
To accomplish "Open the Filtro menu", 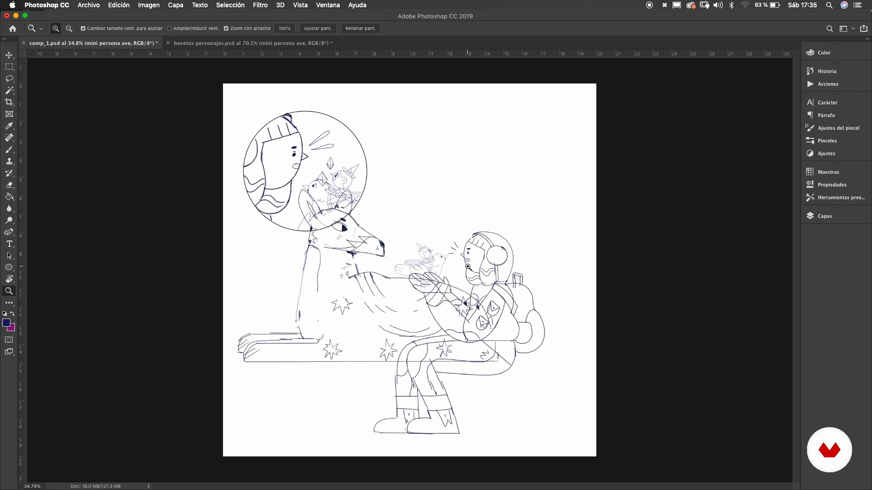I will [x=260, y=5].
